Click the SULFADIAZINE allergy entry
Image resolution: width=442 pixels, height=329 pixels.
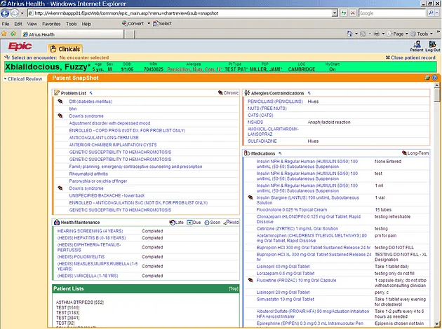pyautogui.click(x=262, y=141)
